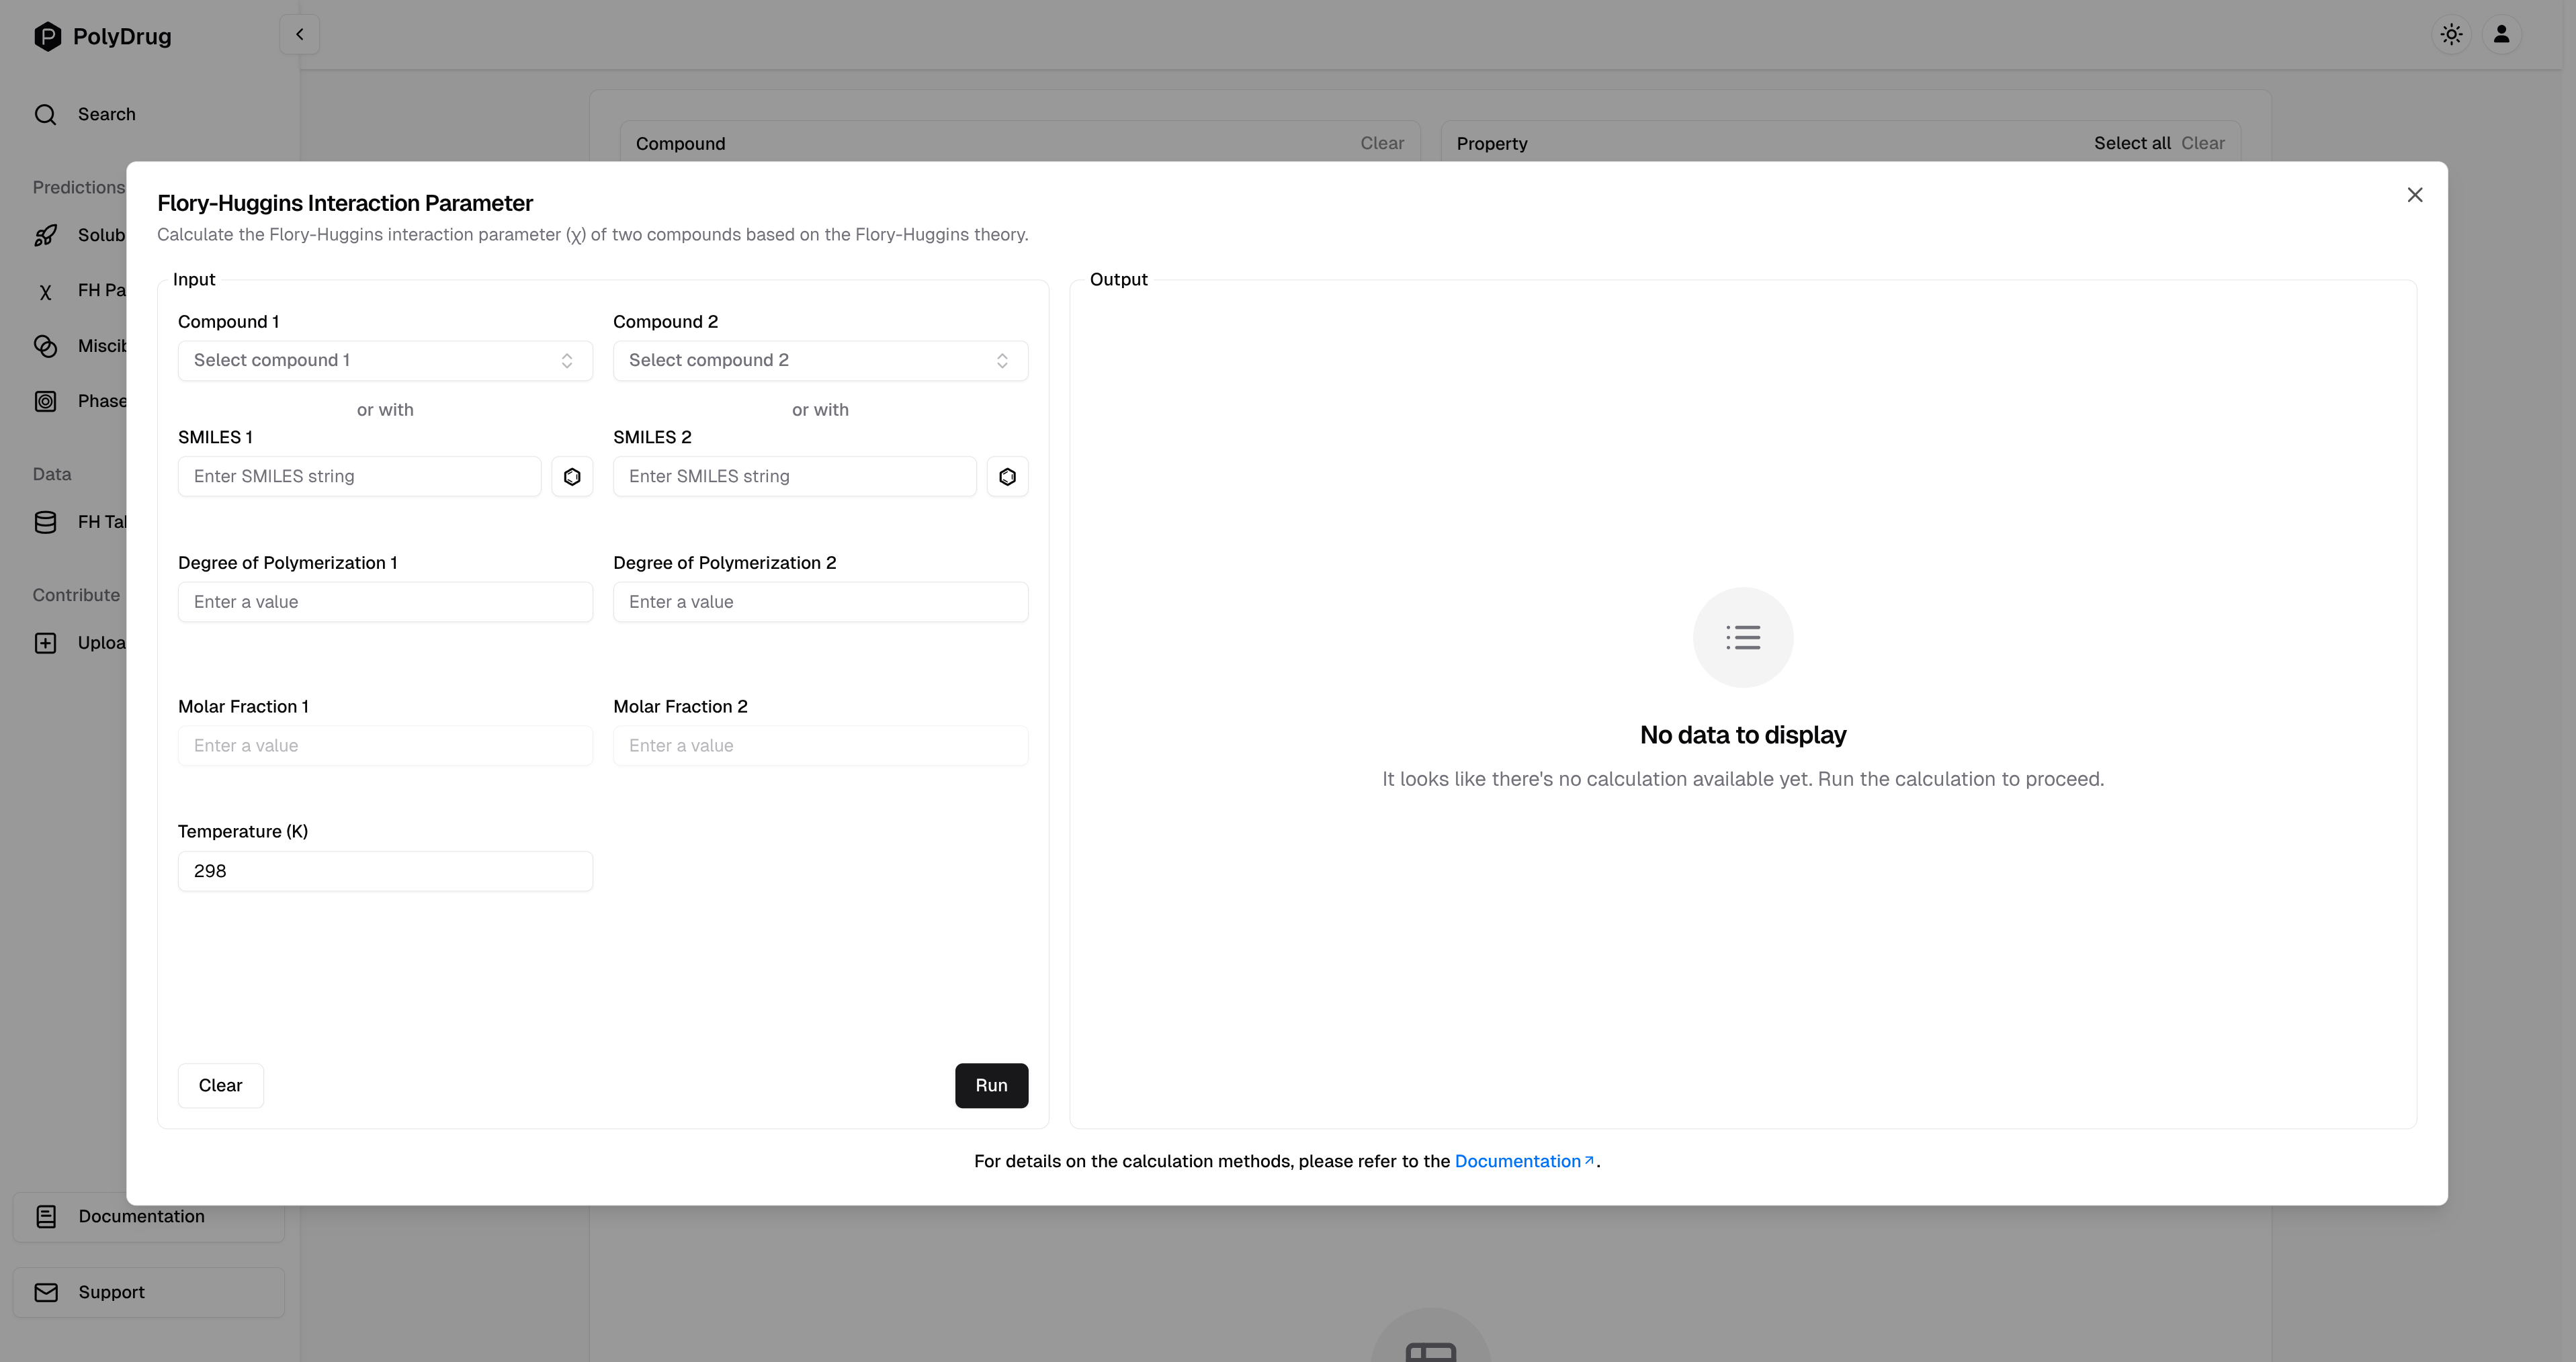Close the Flory-Huggins dialog
2576x1362 pixels.
[x=2414, y=195]
